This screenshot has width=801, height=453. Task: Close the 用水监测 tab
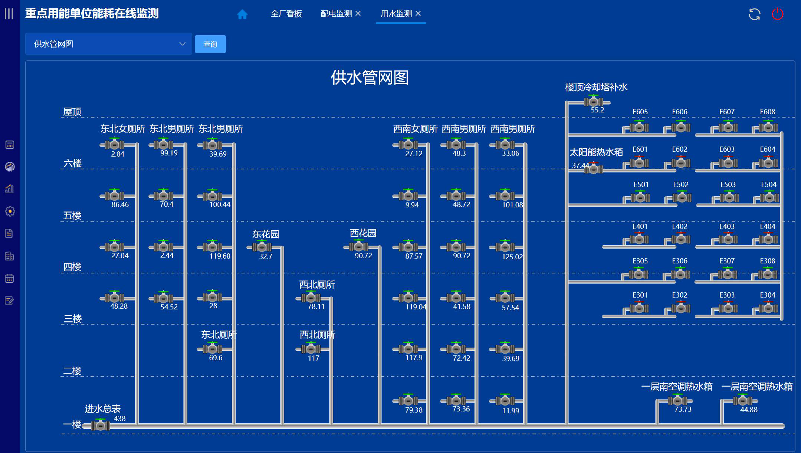point(418,13)
